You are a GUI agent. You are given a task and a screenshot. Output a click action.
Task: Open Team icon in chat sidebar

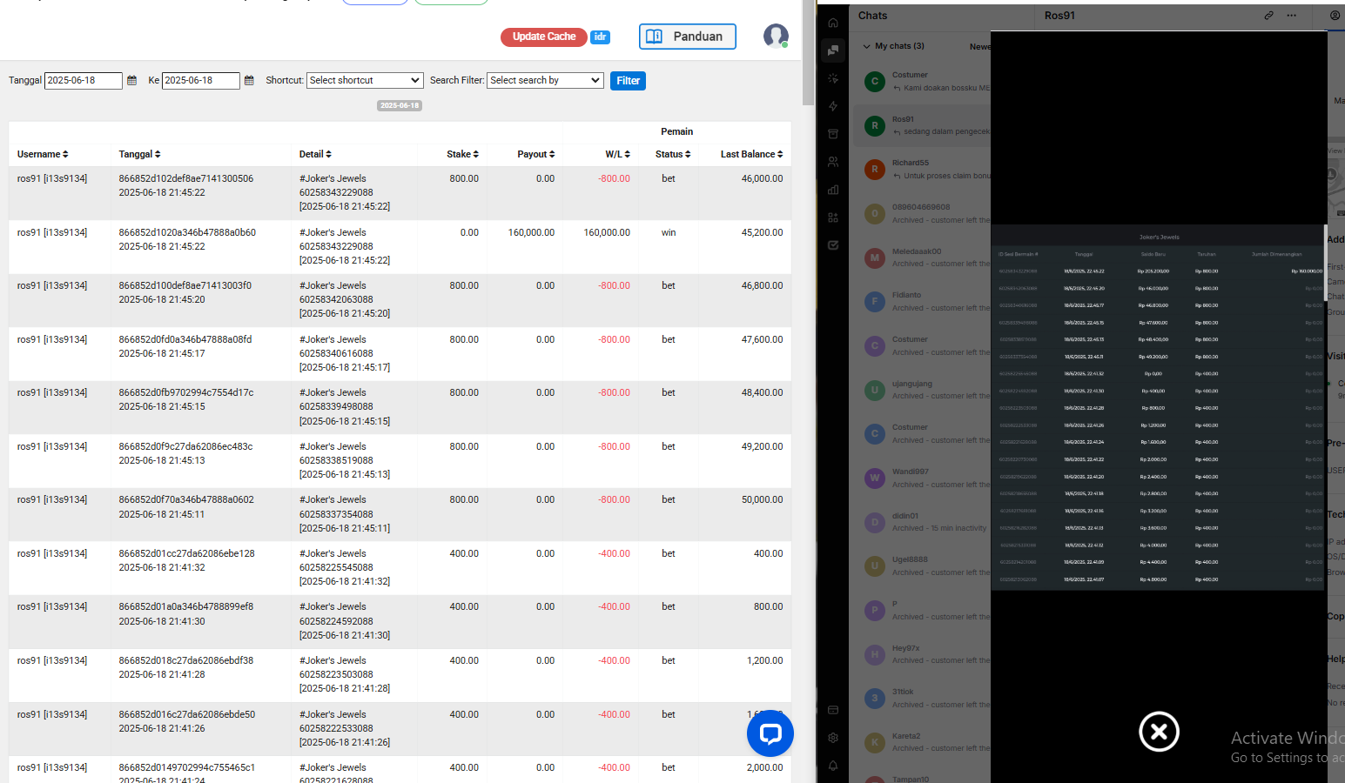coord(833,162)
